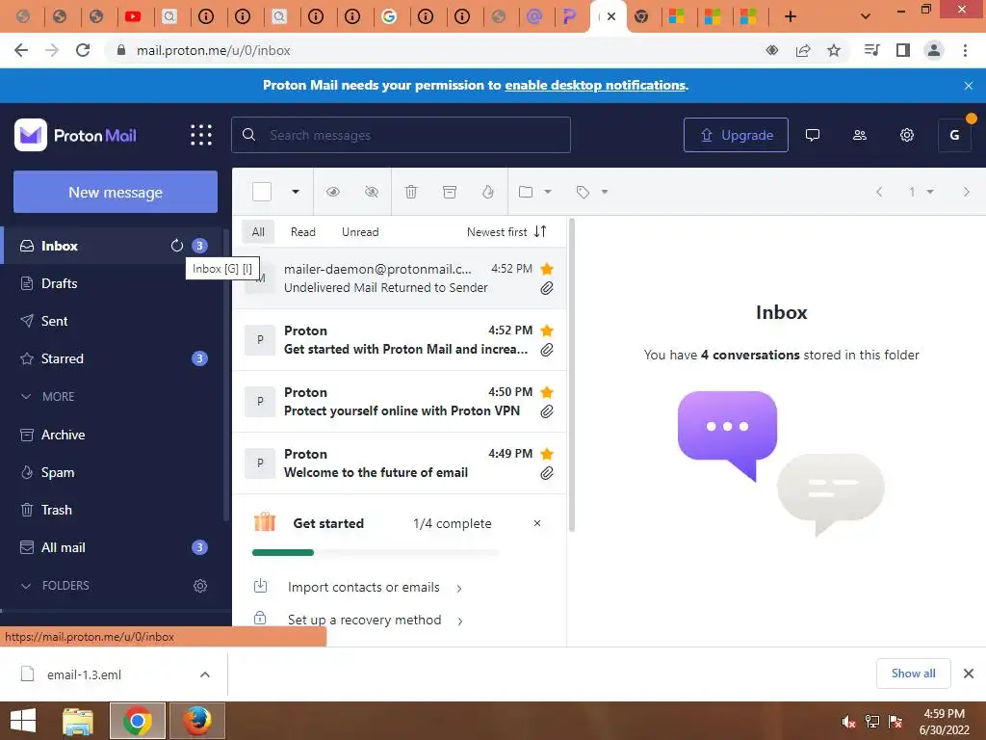
Task: Change sort order Newest first
Action: pyautogui.click(x=506, y=231)
